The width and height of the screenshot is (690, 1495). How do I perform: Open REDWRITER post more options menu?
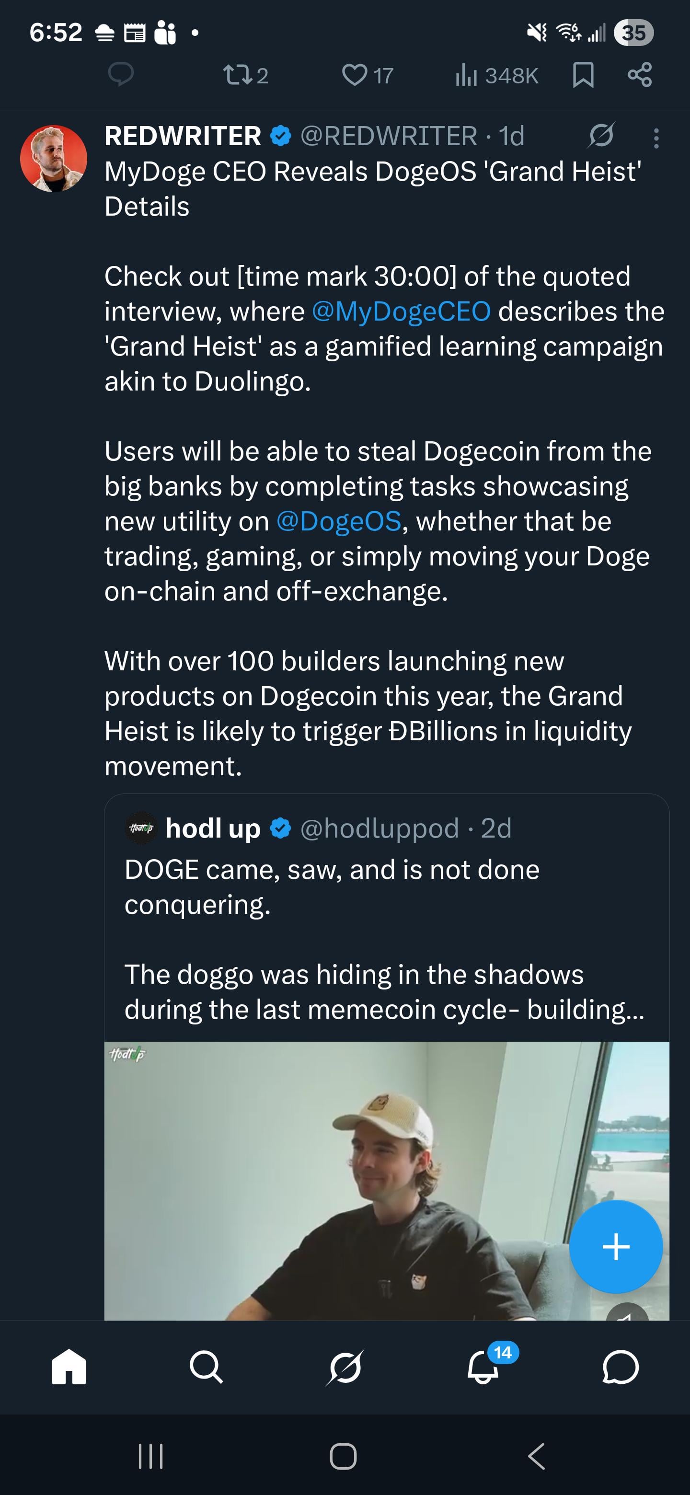point(656,138)
